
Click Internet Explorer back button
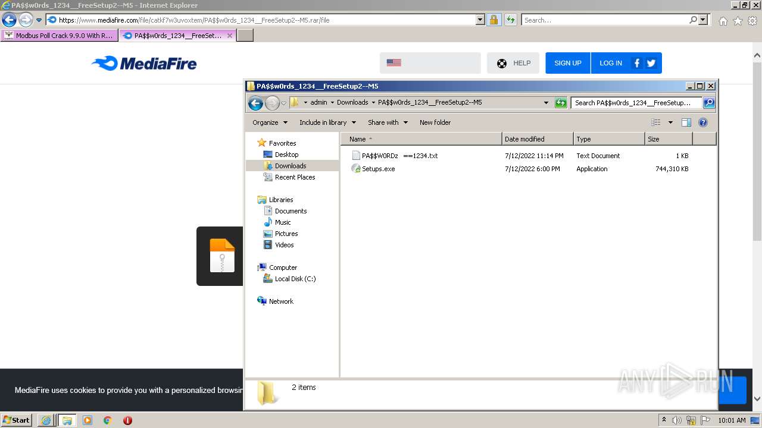tap(9, 20)
